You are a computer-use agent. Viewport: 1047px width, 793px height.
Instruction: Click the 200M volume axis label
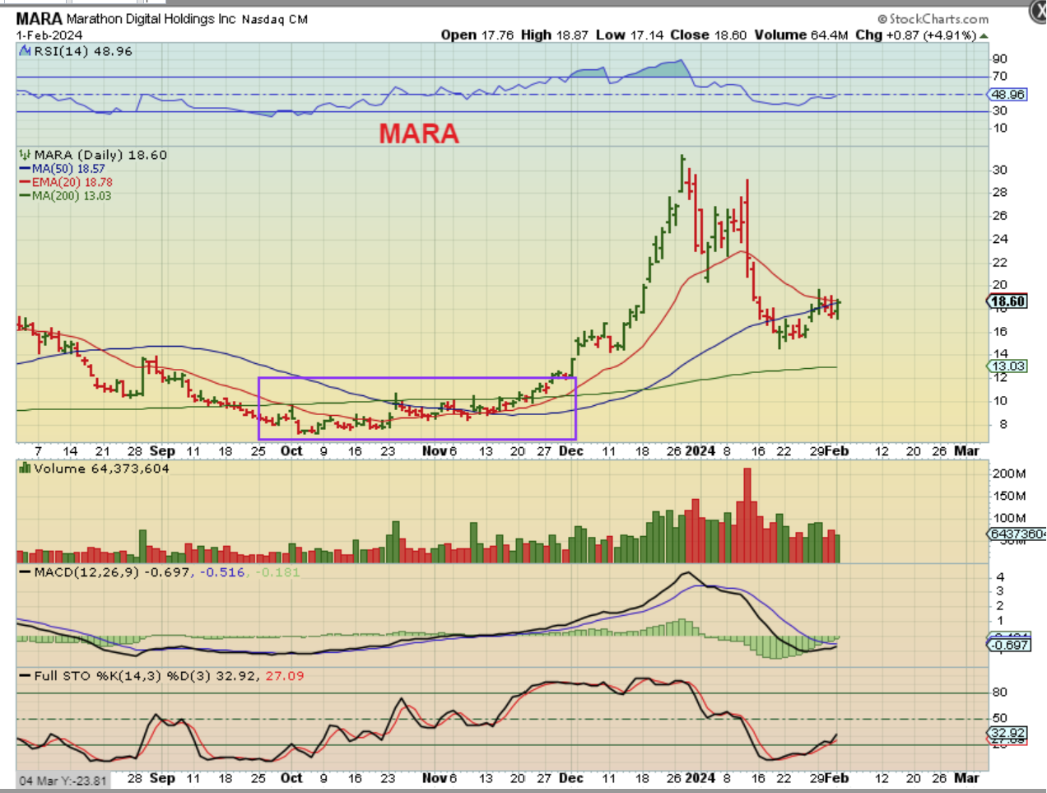pyautogui.click(x=1009, y=474)
